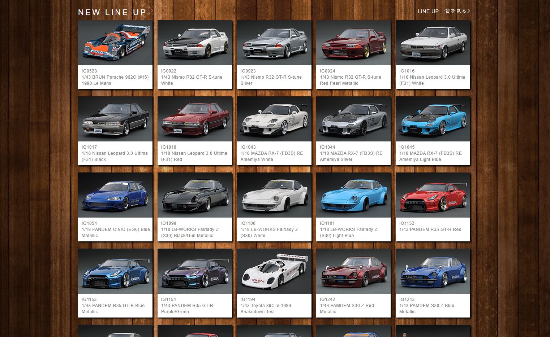The height and width of the screenshot is (337, 550).
Task: Click the product code 'IG1054'
Action: [89, 223]
